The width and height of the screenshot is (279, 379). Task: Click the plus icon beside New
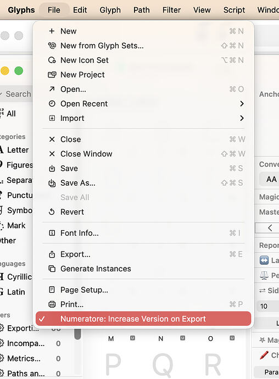tap(52, 31)
